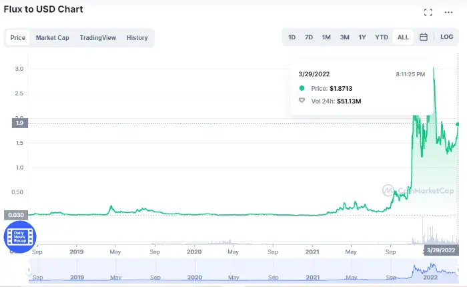Grab the left handle of range navigator
Image resolution: width=467 pixels, height=287 pixels.
coord(29,270)
